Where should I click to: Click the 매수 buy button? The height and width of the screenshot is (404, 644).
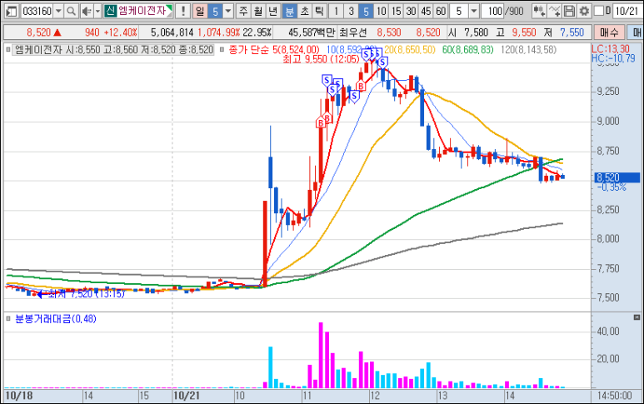point(609,32)
